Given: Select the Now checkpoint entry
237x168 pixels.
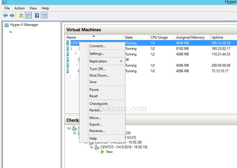Looking at the screenshot, I should [x=109, y=152].
